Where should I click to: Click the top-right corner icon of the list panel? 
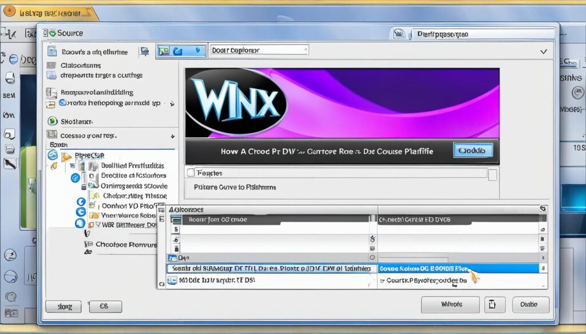[543, 209]
